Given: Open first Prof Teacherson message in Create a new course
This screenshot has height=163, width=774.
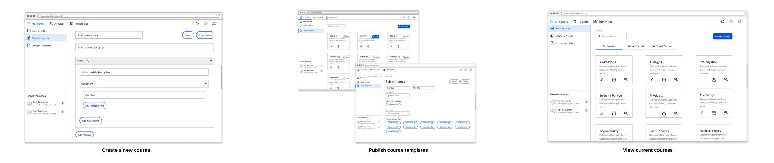Looking at the screenshot, I should point(46,103).
